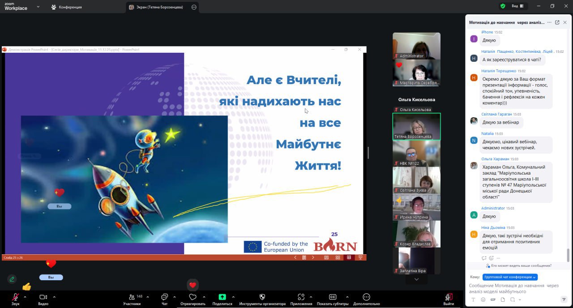Image resolution: width=573 pixels, height=308 pixels.
Task: Unmute the microphone with the Звук button
Action: click(15, 298)
